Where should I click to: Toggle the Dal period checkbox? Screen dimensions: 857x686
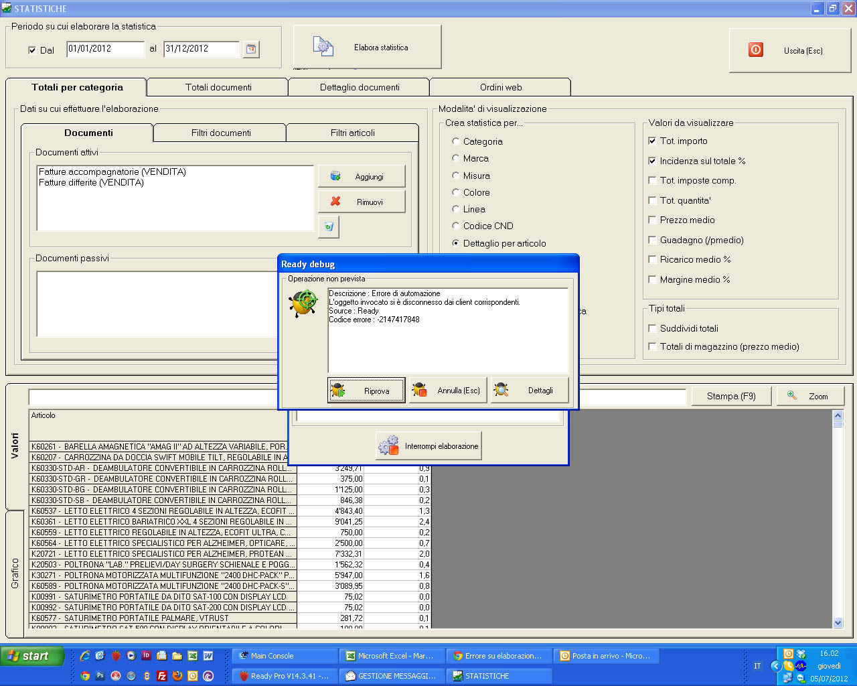[32, 50]
